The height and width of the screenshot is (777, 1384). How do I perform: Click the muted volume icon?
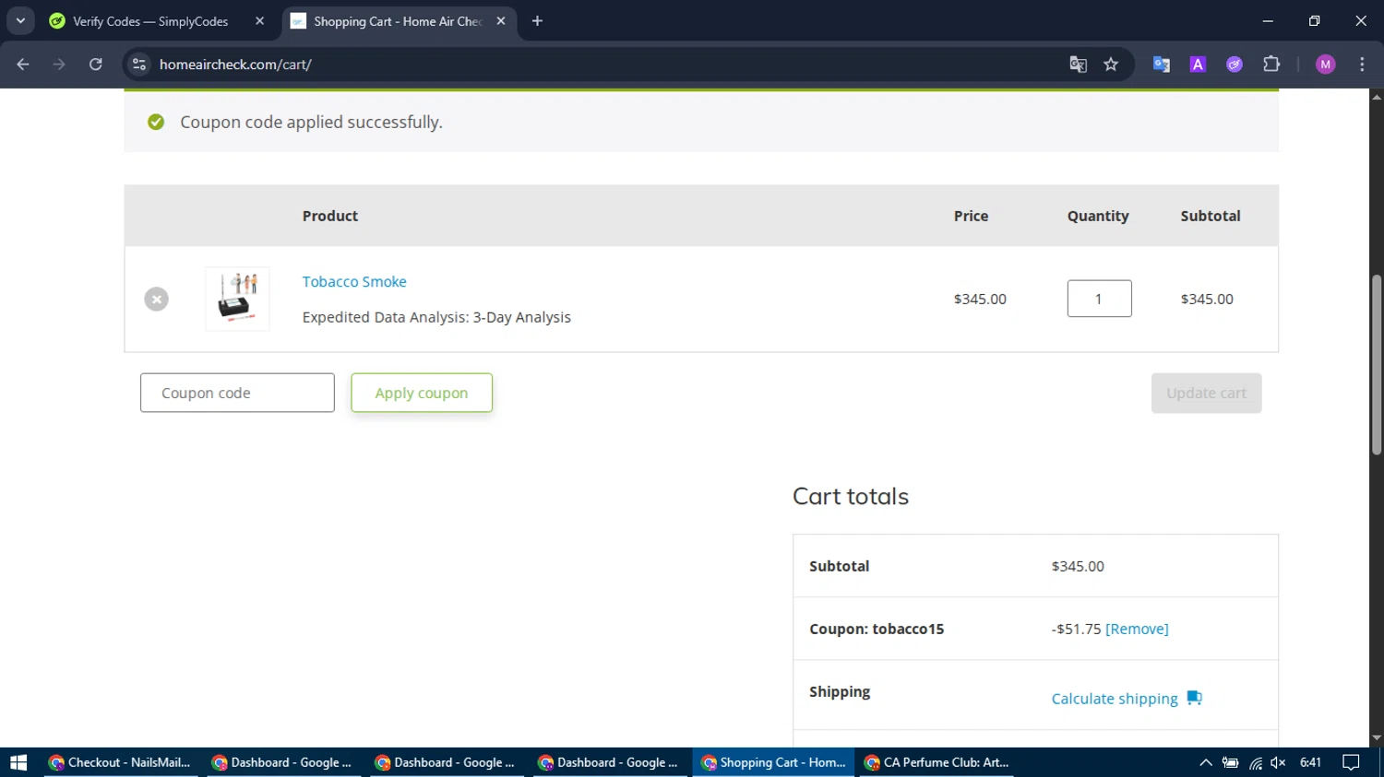pos(1278,762)
